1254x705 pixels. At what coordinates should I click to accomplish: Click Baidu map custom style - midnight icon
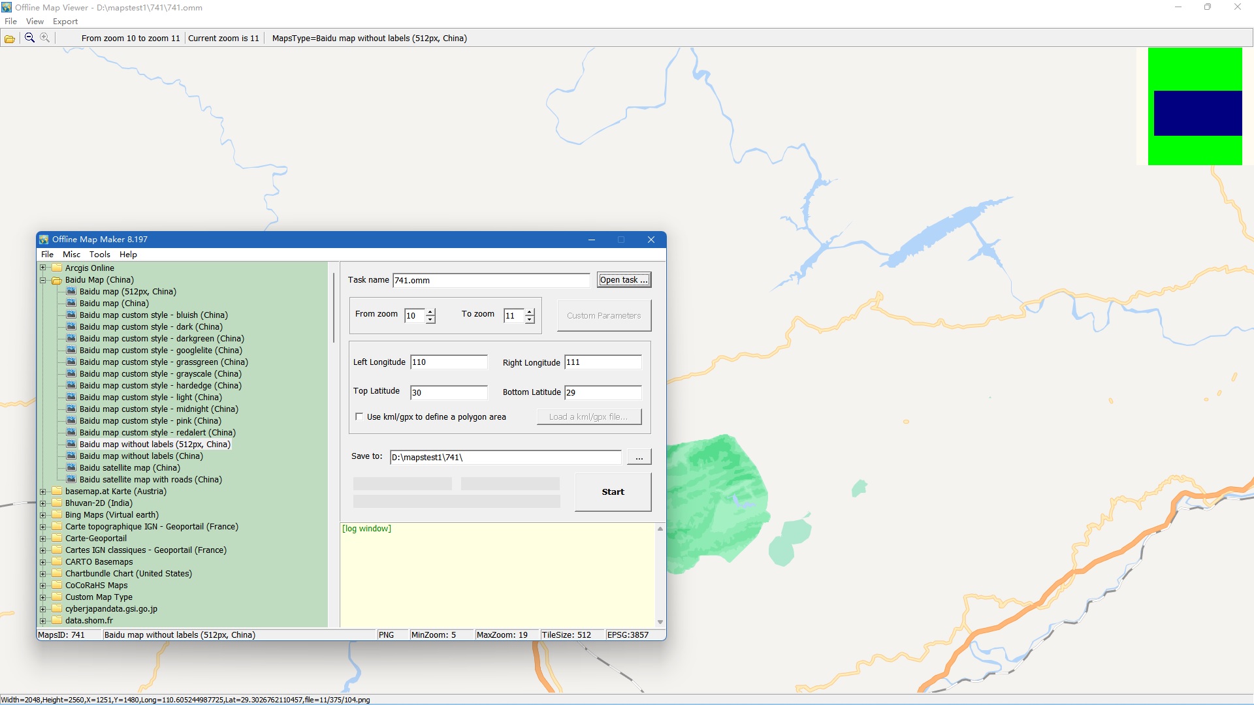(71, 409)
